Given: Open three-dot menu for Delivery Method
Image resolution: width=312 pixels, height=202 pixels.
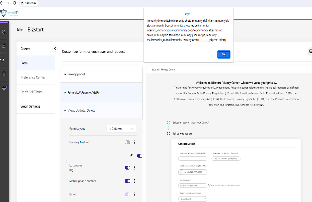Looking at the screenshot, I should [x=134, y=142].
